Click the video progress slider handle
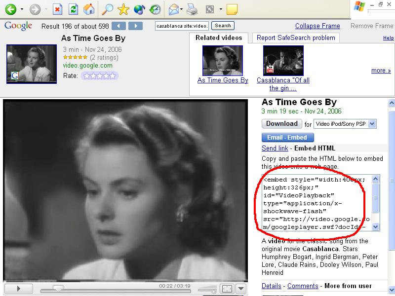 [58, 288]
